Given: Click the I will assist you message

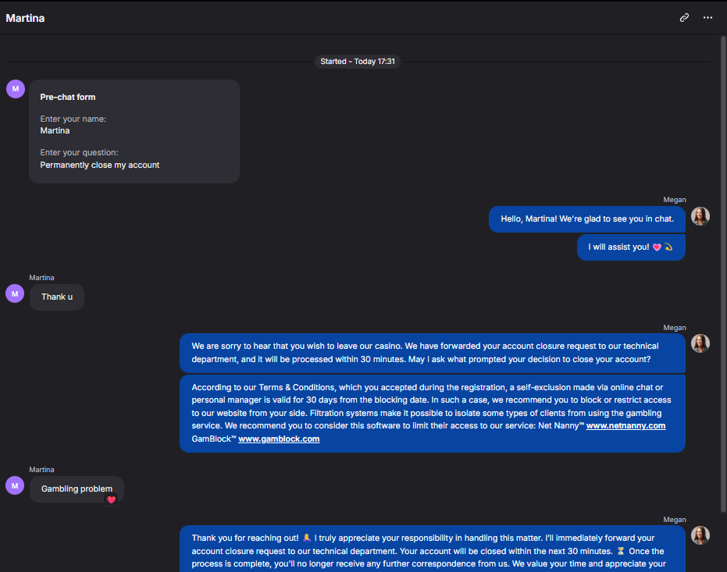Looking at the screenshot, I should pos(631,247).
